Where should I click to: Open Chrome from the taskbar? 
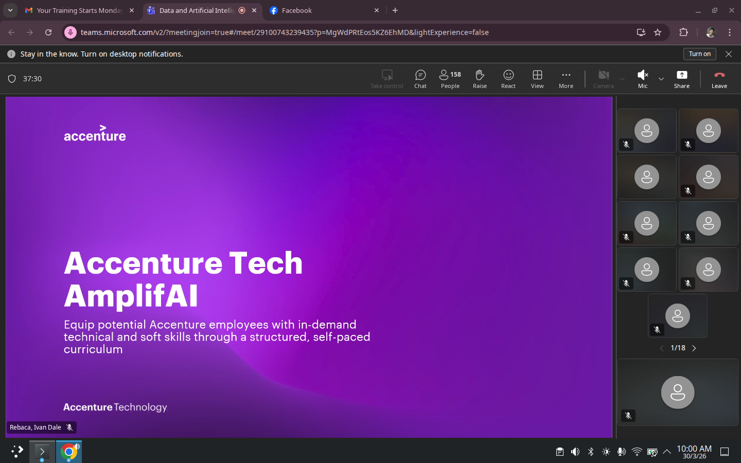(x=69, y=452)
